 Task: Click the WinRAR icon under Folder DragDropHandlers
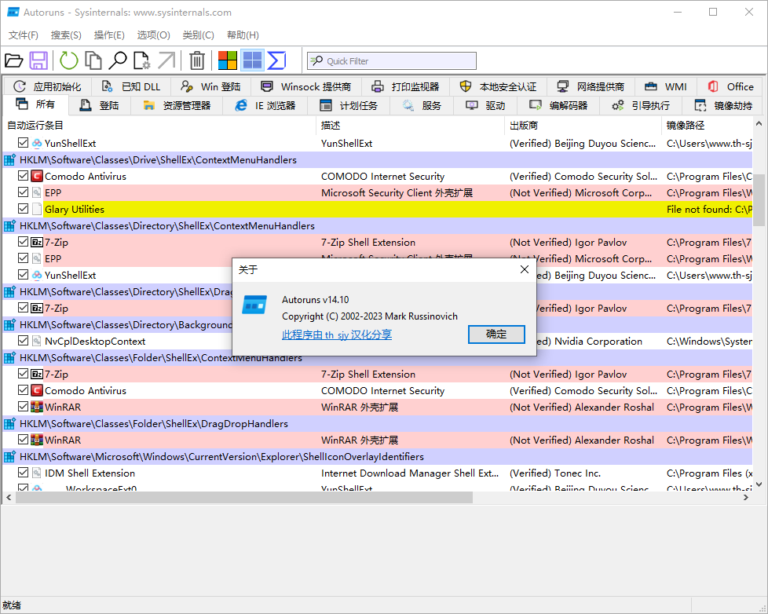(x=37, y=440)
